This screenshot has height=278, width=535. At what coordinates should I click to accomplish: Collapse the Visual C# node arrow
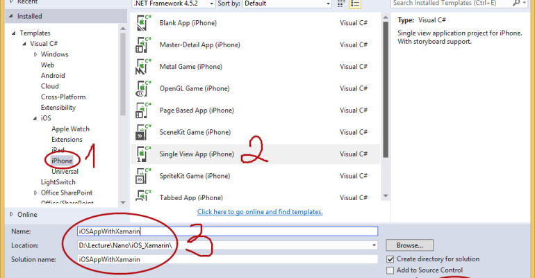click(x=24, y=44)
